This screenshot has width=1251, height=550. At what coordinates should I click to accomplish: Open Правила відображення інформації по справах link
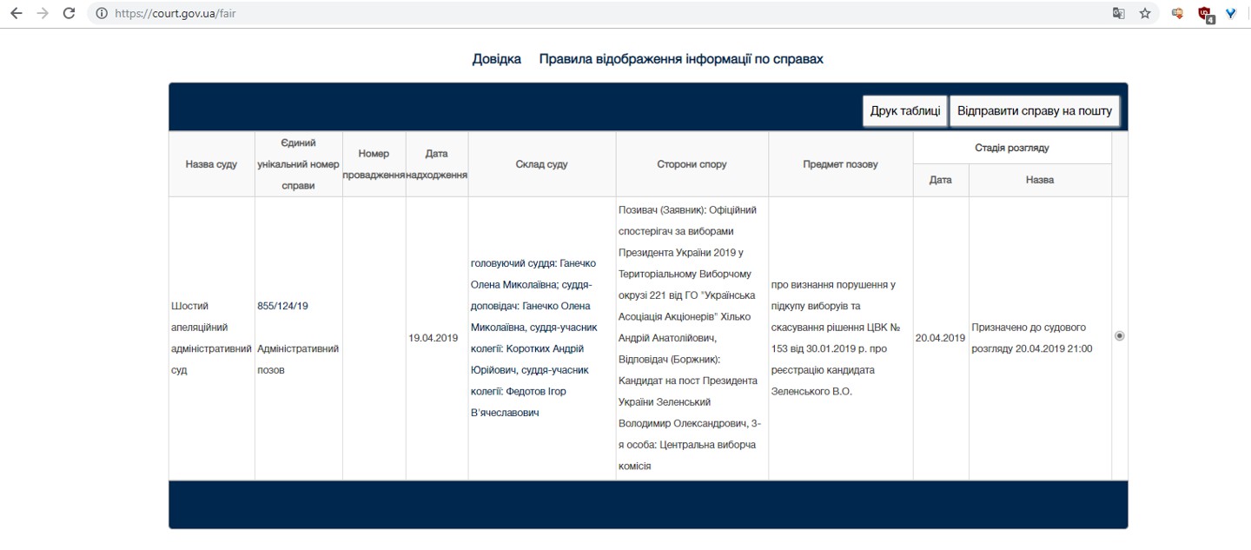tap(681, 59)
